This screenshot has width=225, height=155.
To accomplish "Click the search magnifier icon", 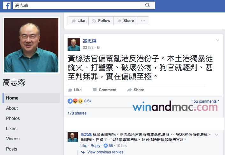I will (147, 5).
